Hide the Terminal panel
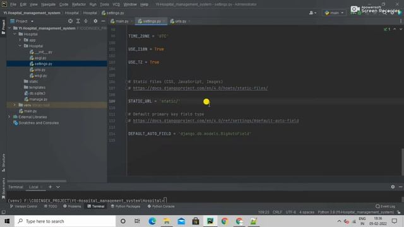Viewport: 404px width, 227px height. [400, 187]
